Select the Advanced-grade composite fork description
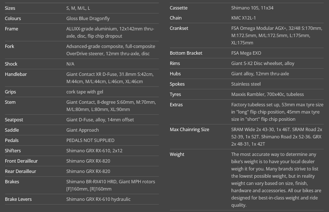329x212 pixels. pos(111,50)
